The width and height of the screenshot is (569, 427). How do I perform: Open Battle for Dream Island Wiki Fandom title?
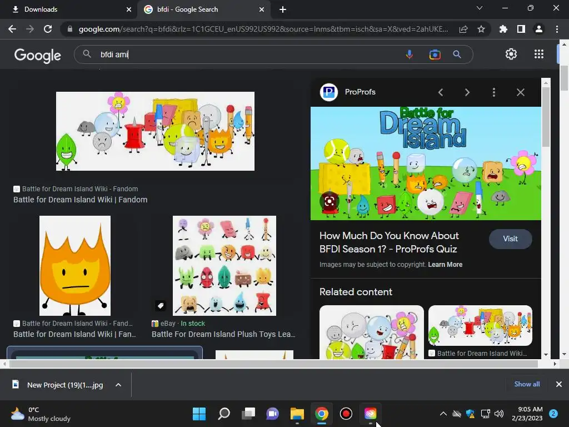coord(80,200)
